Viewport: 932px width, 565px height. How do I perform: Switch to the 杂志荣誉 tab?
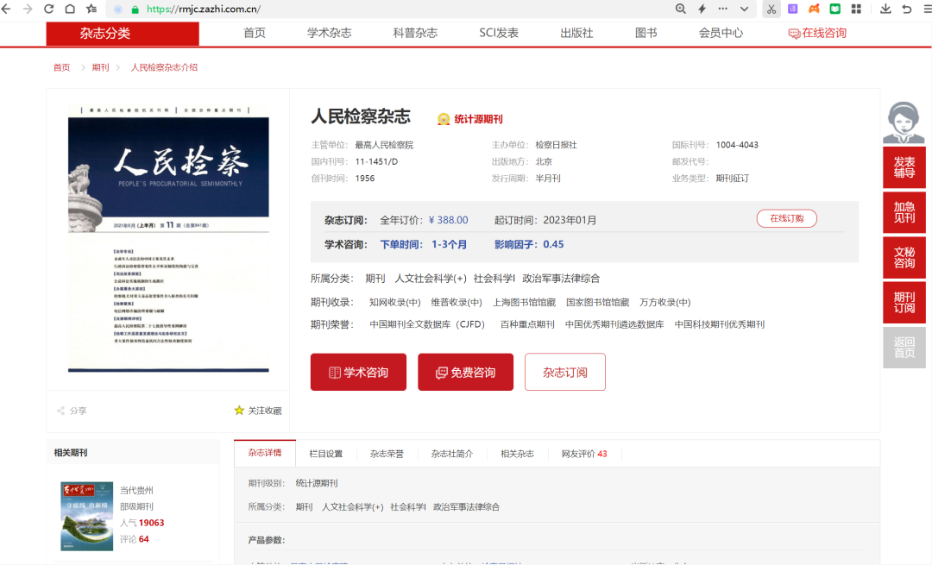[x=387, y=454]
